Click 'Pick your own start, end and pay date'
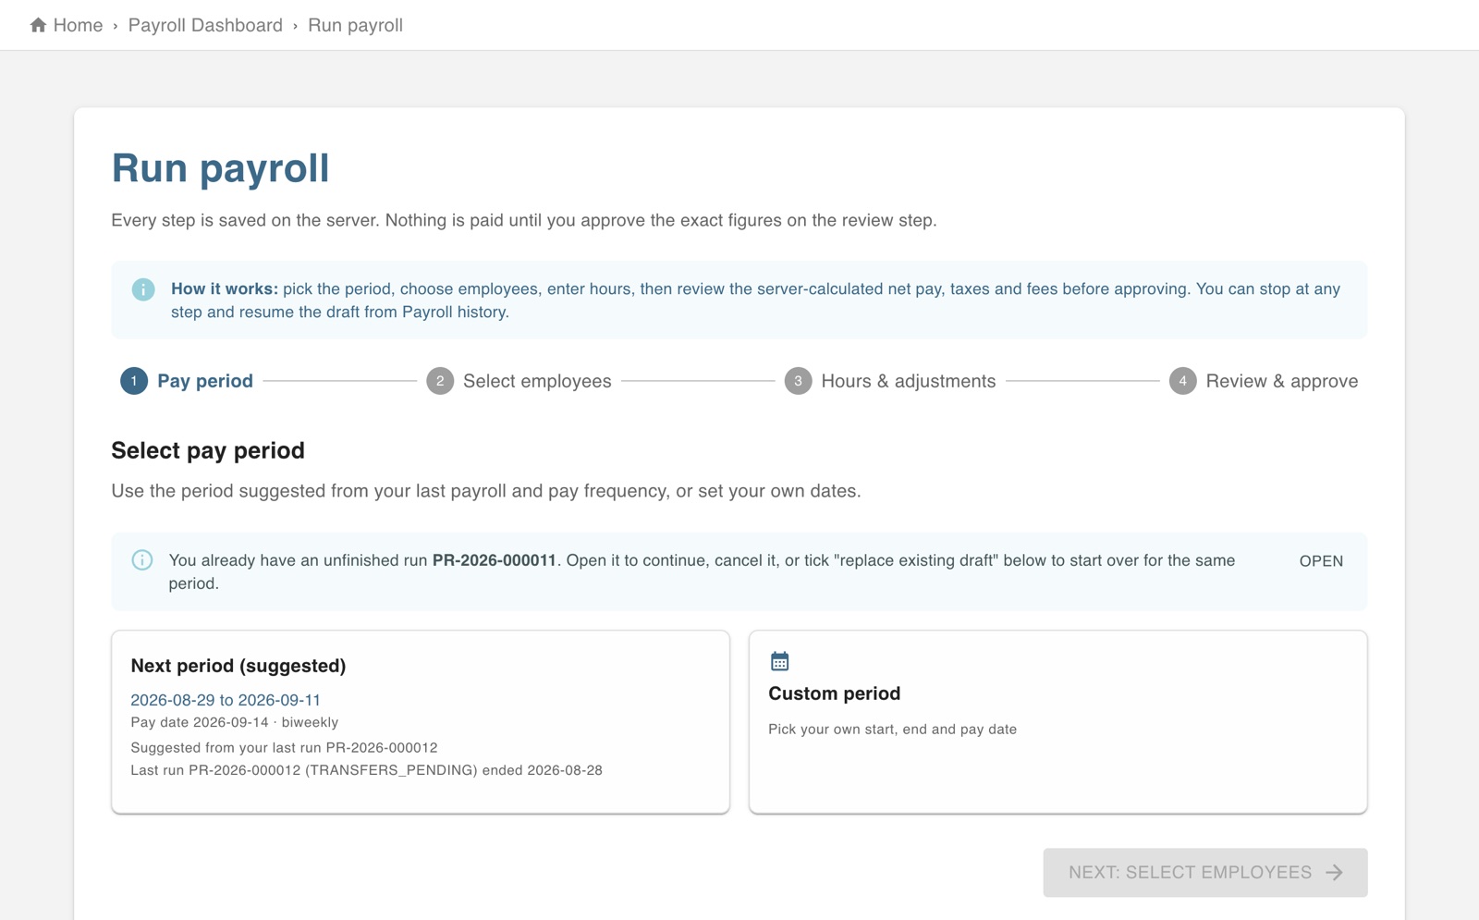This screenshot has height=920, width=1479. click(893, 730)
